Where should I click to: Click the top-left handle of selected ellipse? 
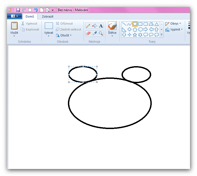tap(69, 67)
